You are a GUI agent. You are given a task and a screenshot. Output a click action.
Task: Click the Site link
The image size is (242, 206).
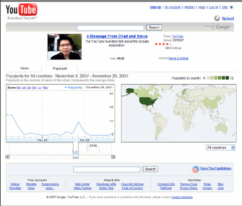click(225, 7)
